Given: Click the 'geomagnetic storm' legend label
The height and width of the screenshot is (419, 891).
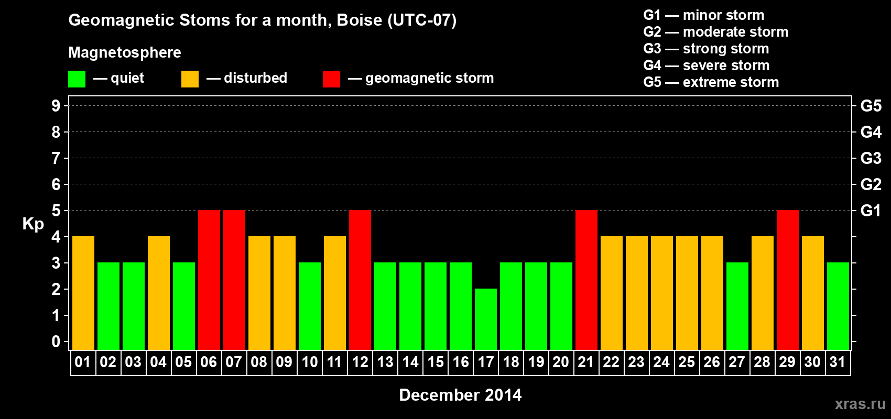Looking at the screenshot, I should coord(430,79).
